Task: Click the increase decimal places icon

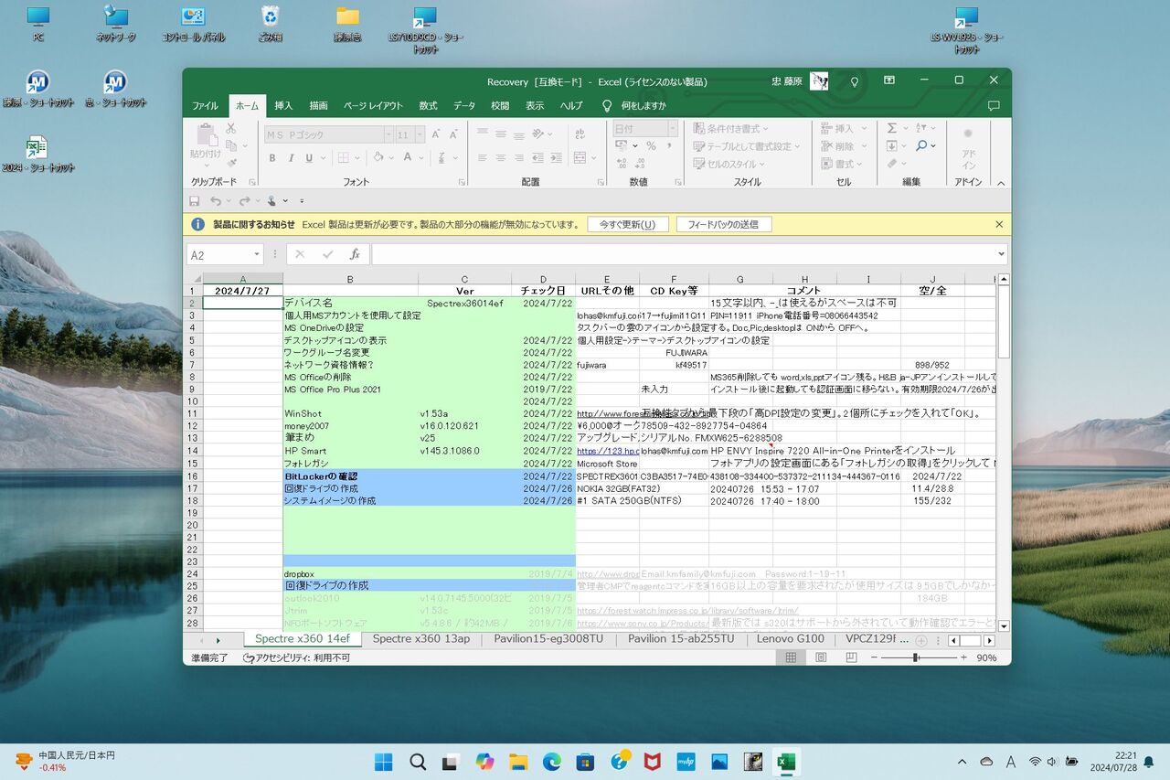Action: (622, 164)
